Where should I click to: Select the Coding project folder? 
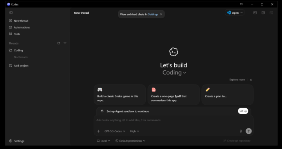[16, 50]
